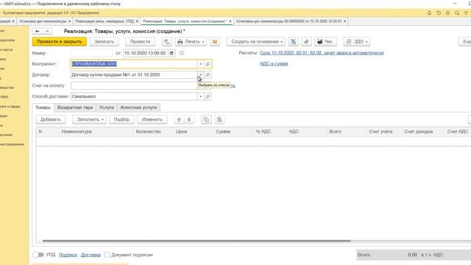Open notifications bell icon
This screenshot has height=265, width=471.
point(429,13)
